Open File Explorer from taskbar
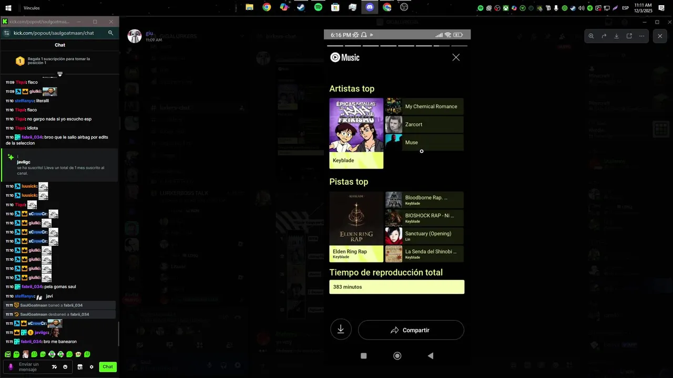 tap(249, 7)
